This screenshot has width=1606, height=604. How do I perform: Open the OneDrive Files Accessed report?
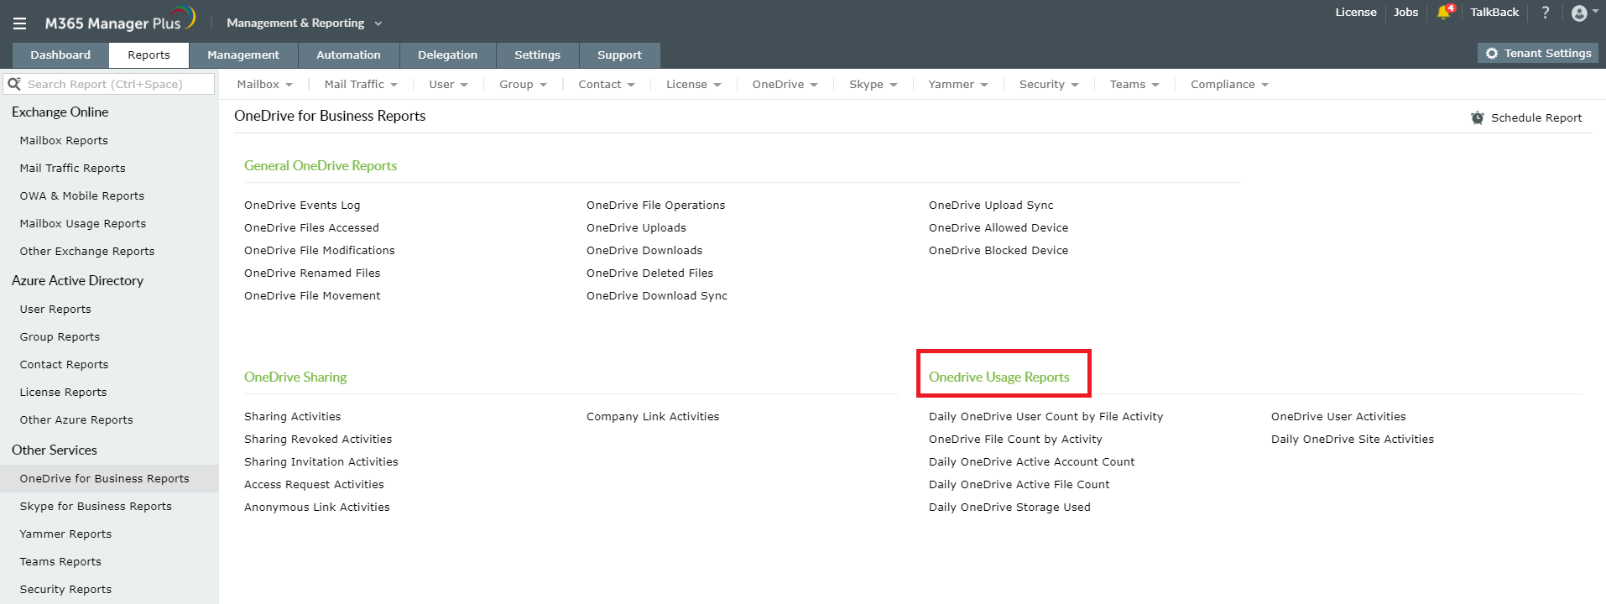(311, 228)
